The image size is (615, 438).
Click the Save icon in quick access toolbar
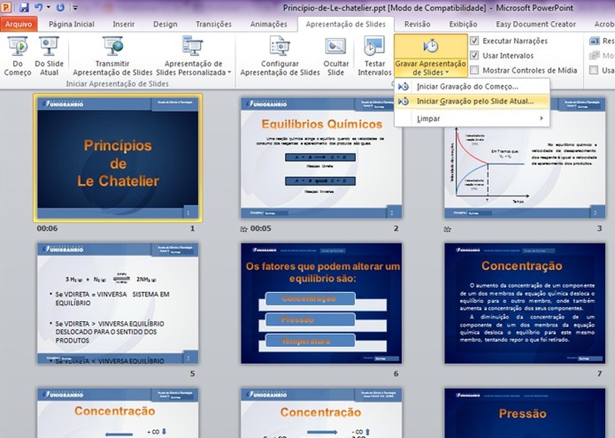pos(24,8)
